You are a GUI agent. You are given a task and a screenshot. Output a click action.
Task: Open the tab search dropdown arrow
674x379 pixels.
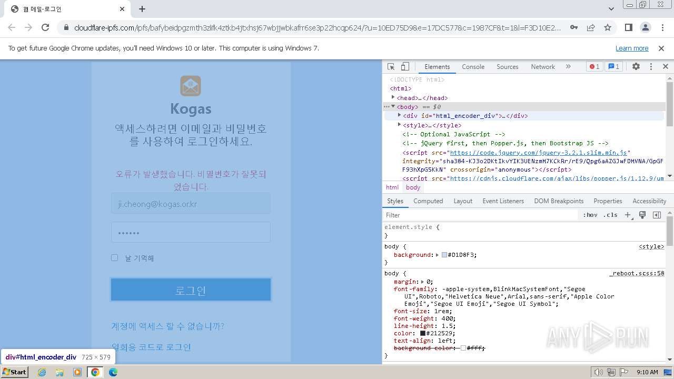coord(611,9)
